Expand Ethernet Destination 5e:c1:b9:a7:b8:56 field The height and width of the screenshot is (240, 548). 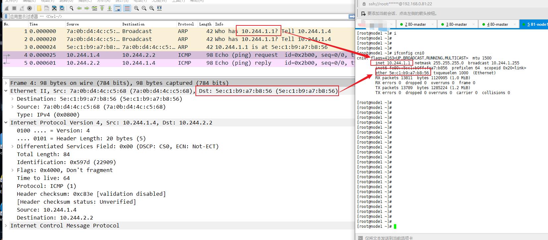13,99
